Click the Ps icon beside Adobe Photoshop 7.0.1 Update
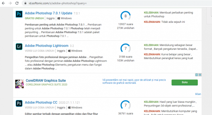The image size is (212, 115). pos(19,14)
